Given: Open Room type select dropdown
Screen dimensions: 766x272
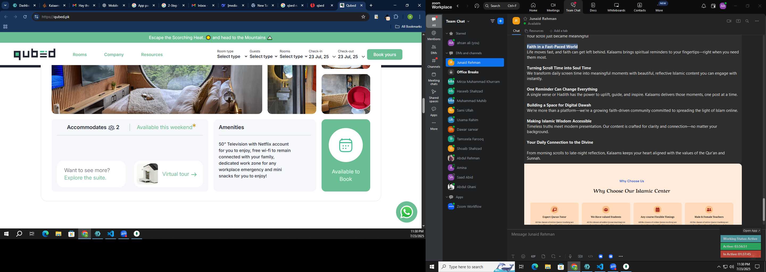Looking at the screenshot, I should point(232,56).
